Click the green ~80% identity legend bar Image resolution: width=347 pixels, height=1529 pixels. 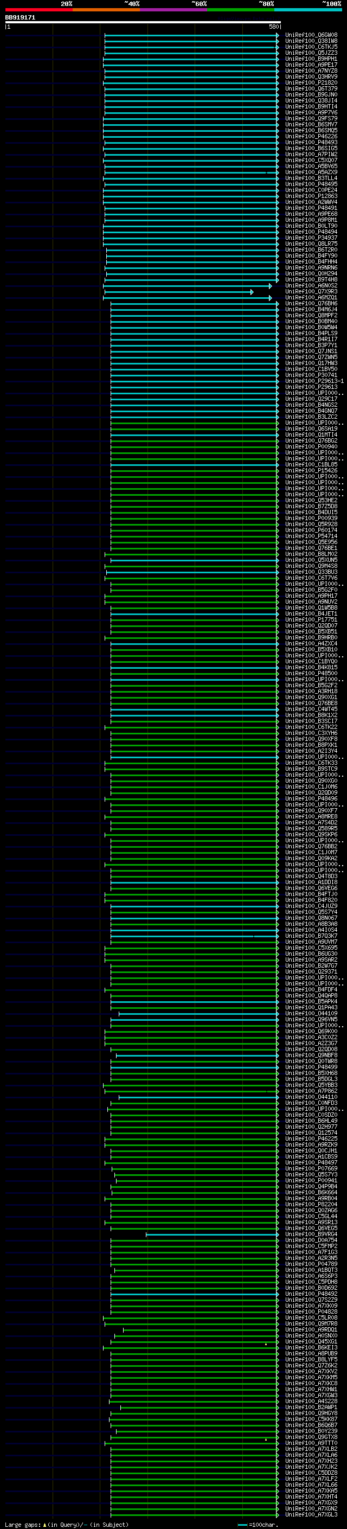coord(241,10)
